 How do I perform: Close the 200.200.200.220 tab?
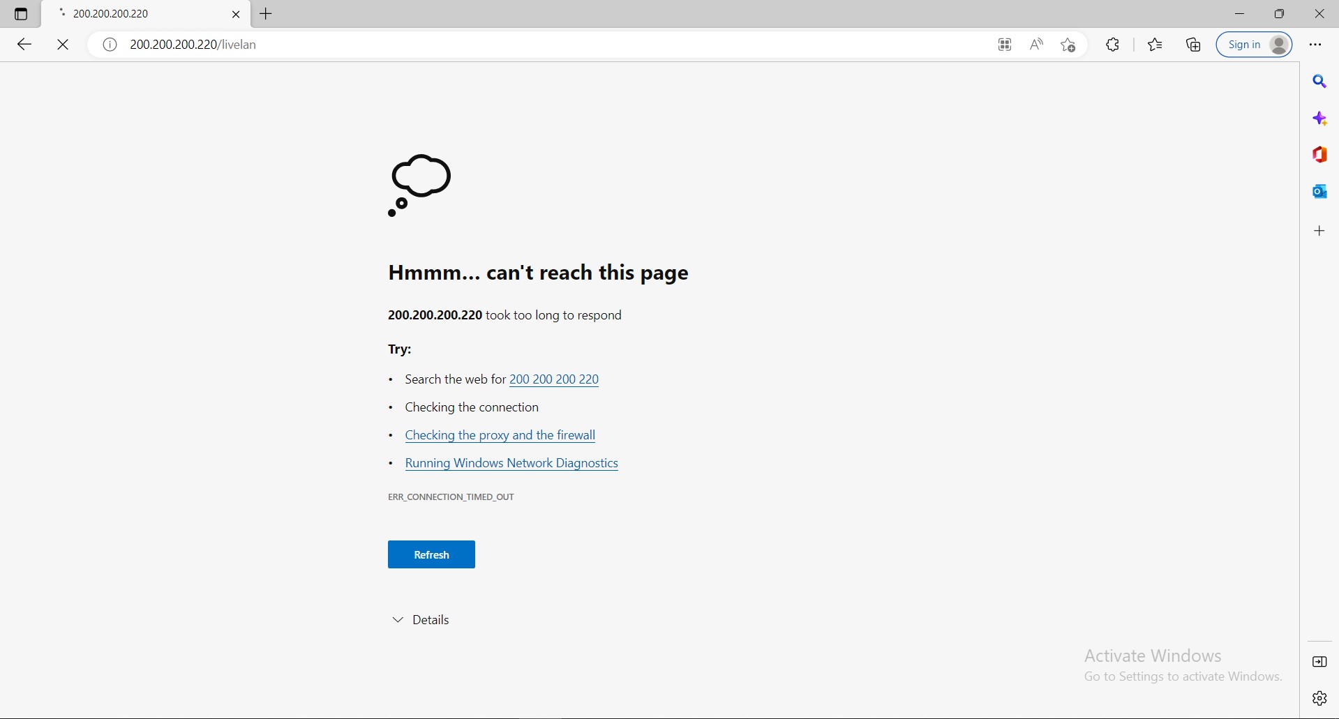pyautogui.click(x=236, y=14)
